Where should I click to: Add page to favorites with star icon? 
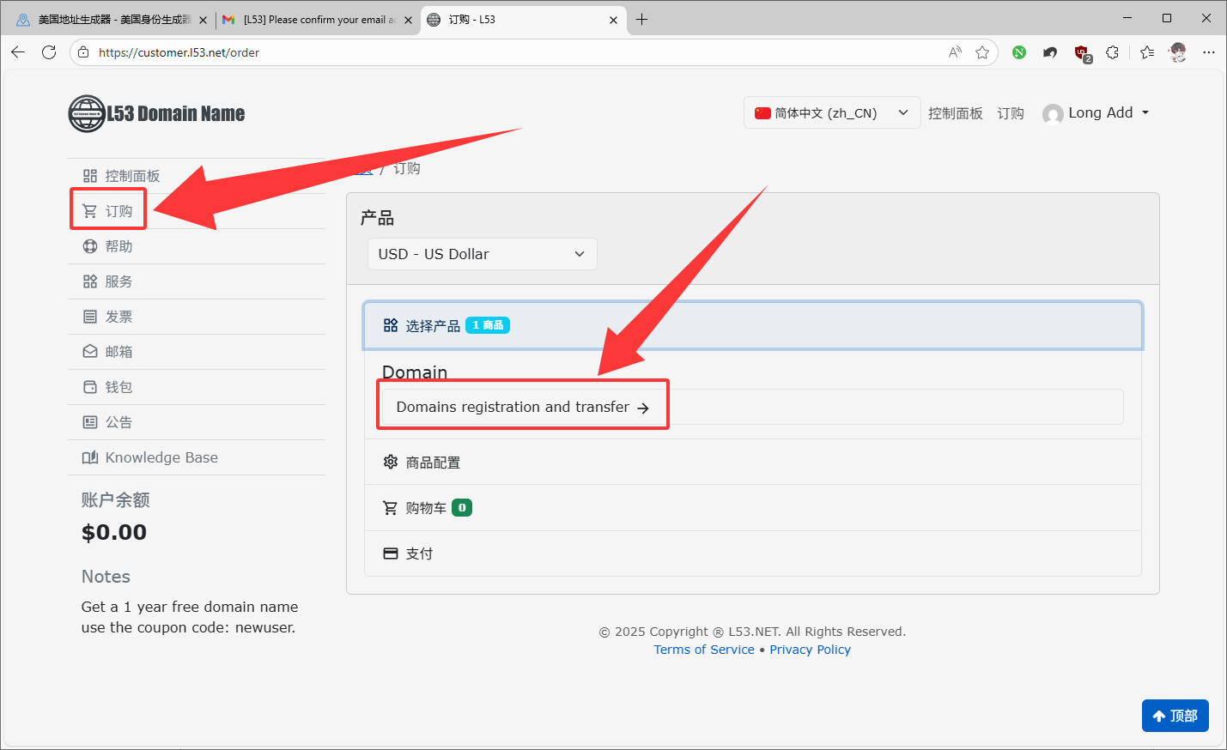pos(982,52)
